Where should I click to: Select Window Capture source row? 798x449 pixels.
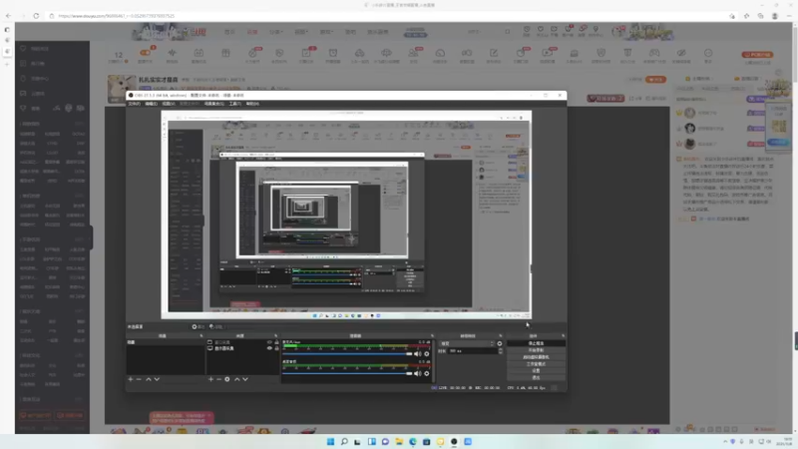point(243,342)
